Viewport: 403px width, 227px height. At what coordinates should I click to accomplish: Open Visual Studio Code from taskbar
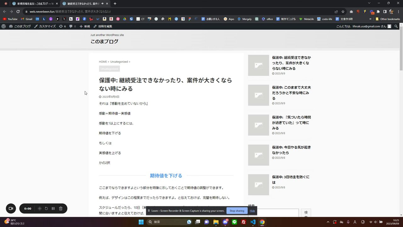pos(253,222)
